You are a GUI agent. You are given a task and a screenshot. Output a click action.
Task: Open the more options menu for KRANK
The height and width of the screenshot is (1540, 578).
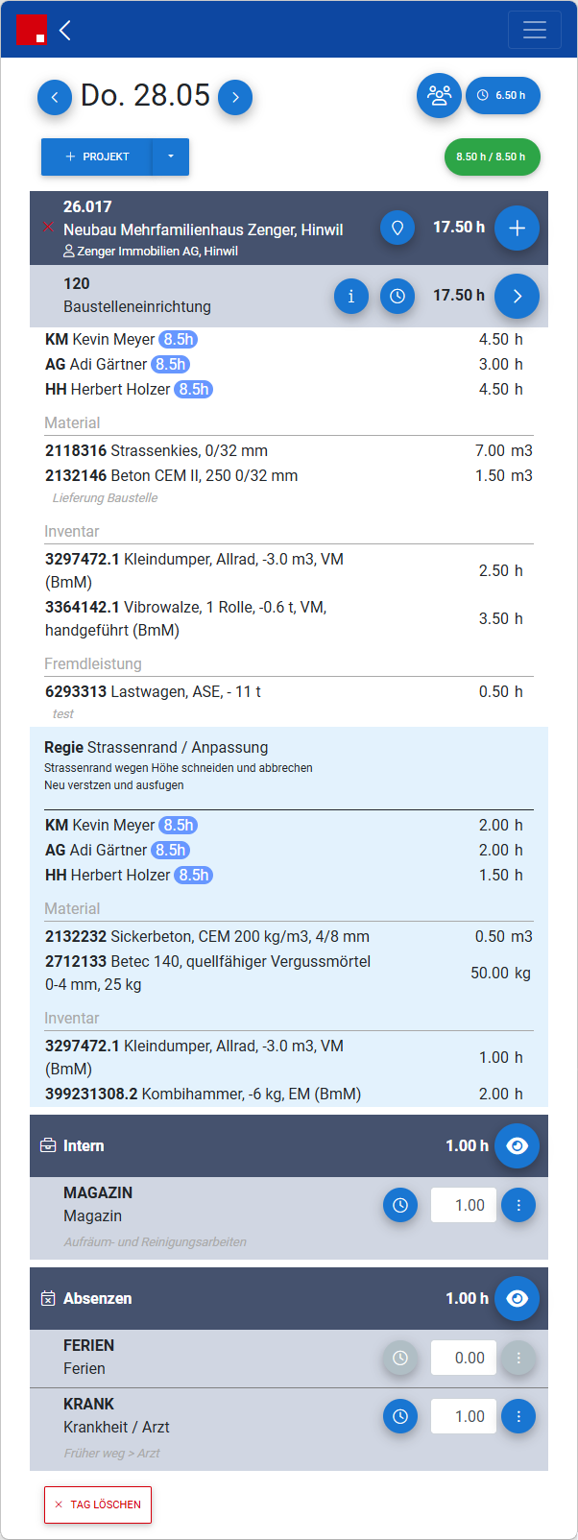[x=518, y=1416]
